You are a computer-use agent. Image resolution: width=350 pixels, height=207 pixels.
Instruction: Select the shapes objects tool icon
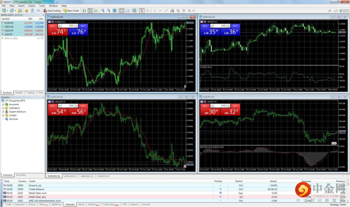click(x=189, y=11)
